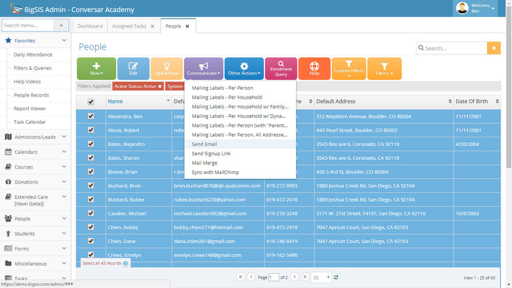This screenshot has height=288, width=512.
Task: Open Daily Attendance favorite link
Action: (x=33, y=54)
